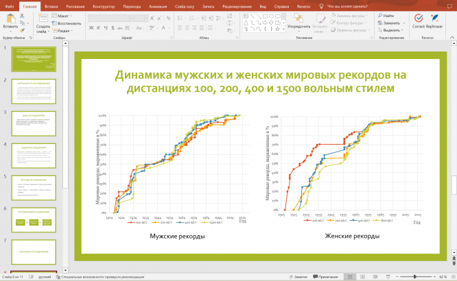
Task: Switch to the Переходы tab
Action: [x=132, y=6]
